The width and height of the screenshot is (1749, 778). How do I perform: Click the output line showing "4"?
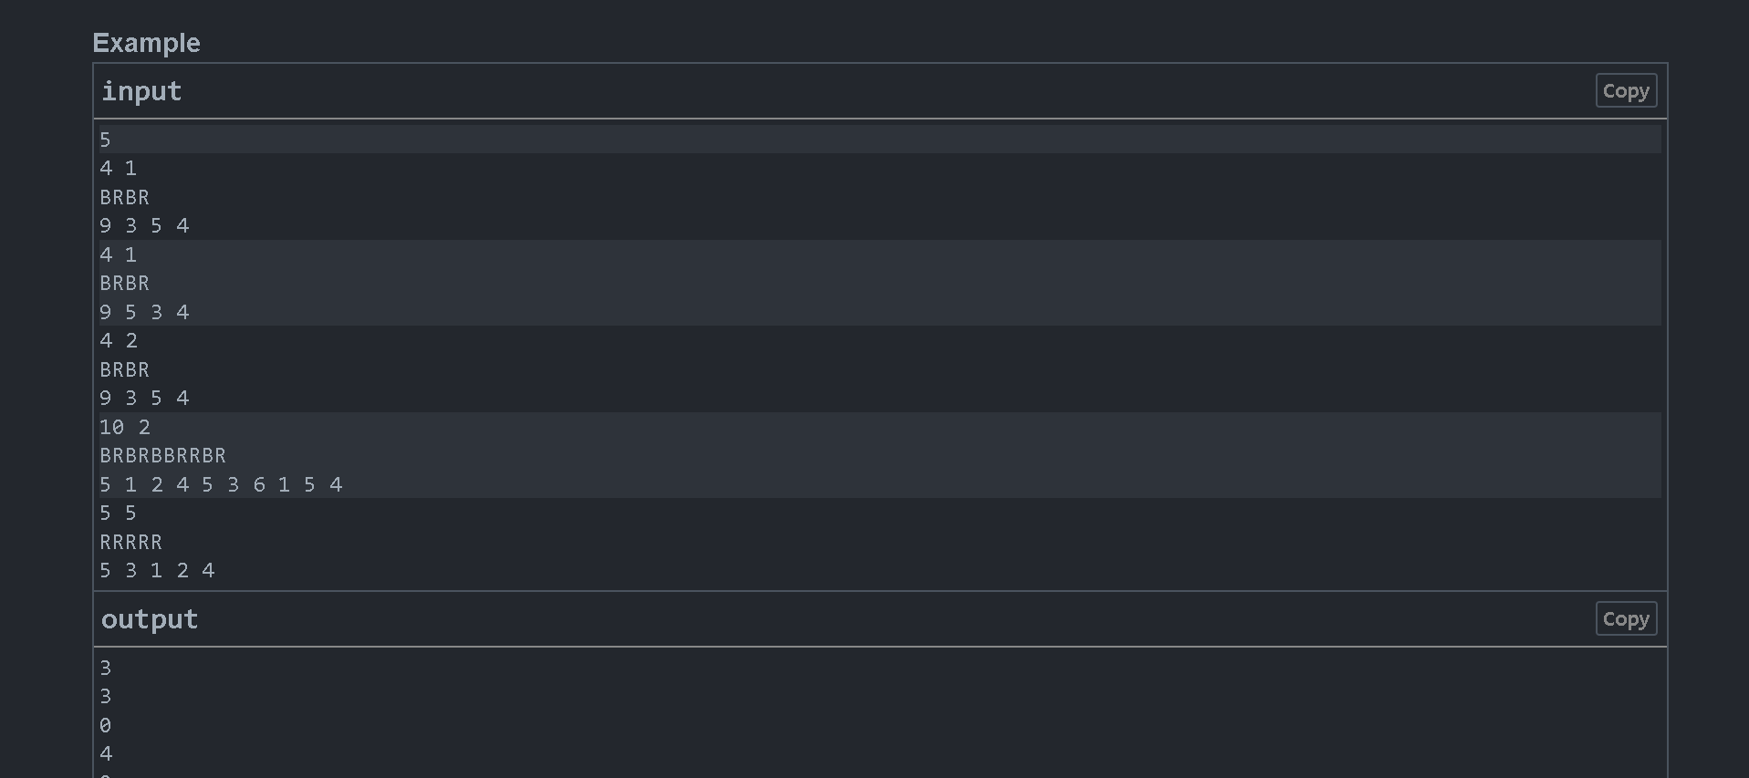(106, 753)
